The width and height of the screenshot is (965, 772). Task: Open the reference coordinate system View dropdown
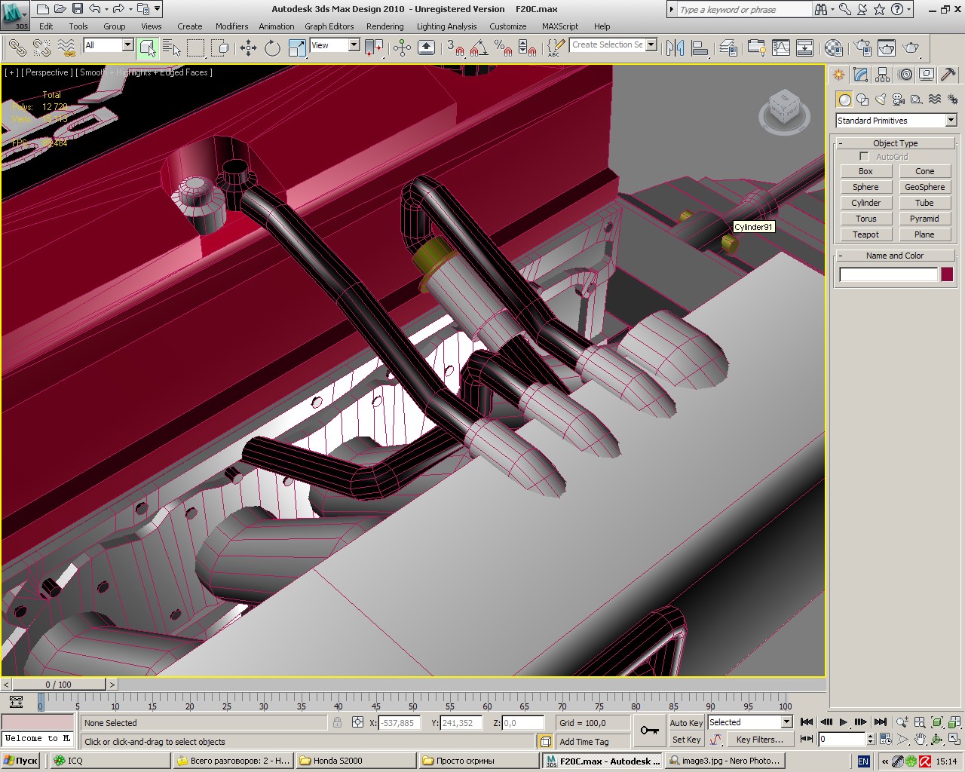(x=353, y=45)
